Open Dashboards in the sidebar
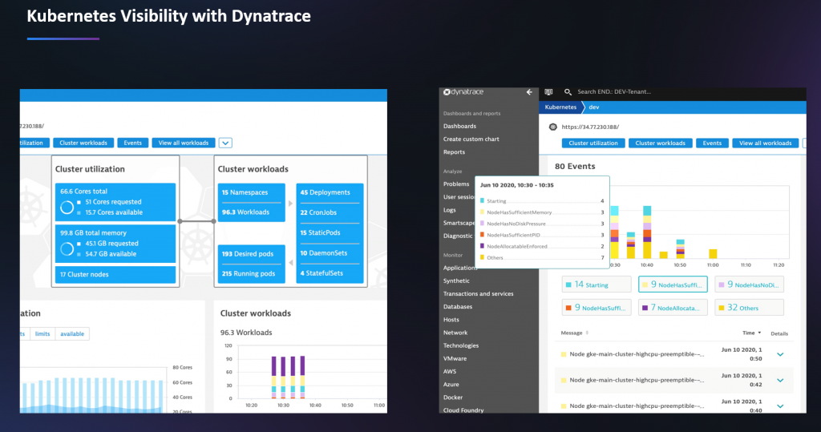821x432 pixels. point(459,126)
